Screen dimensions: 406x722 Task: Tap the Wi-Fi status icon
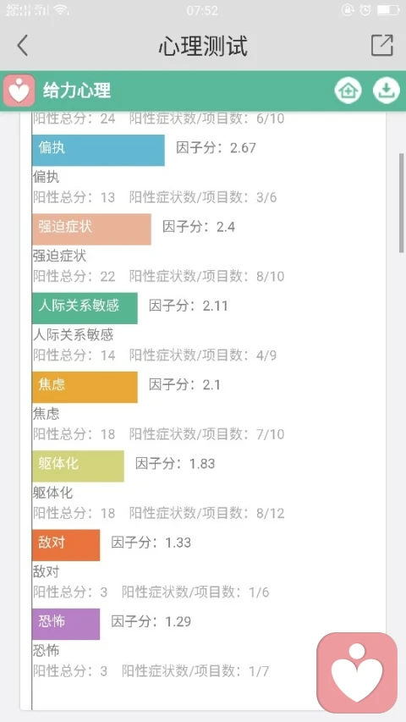pyautogui.click(x=61, y=9)
